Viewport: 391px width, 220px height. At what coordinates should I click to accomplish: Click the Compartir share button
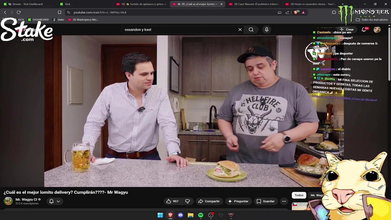[x=209, y=201]
